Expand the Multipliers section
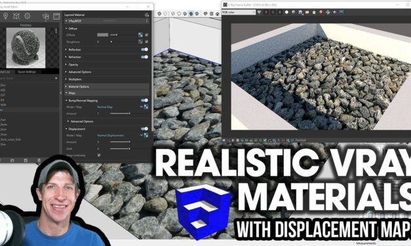Viewport: 411px width, 246px height. point(66,79)
